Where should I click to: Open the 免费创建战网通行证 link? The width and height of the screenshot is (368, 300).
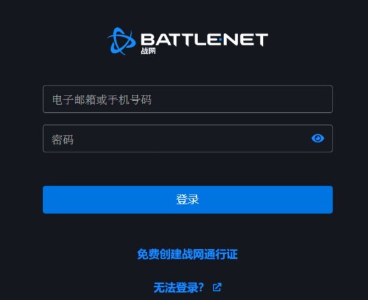(x=187, y=255)
